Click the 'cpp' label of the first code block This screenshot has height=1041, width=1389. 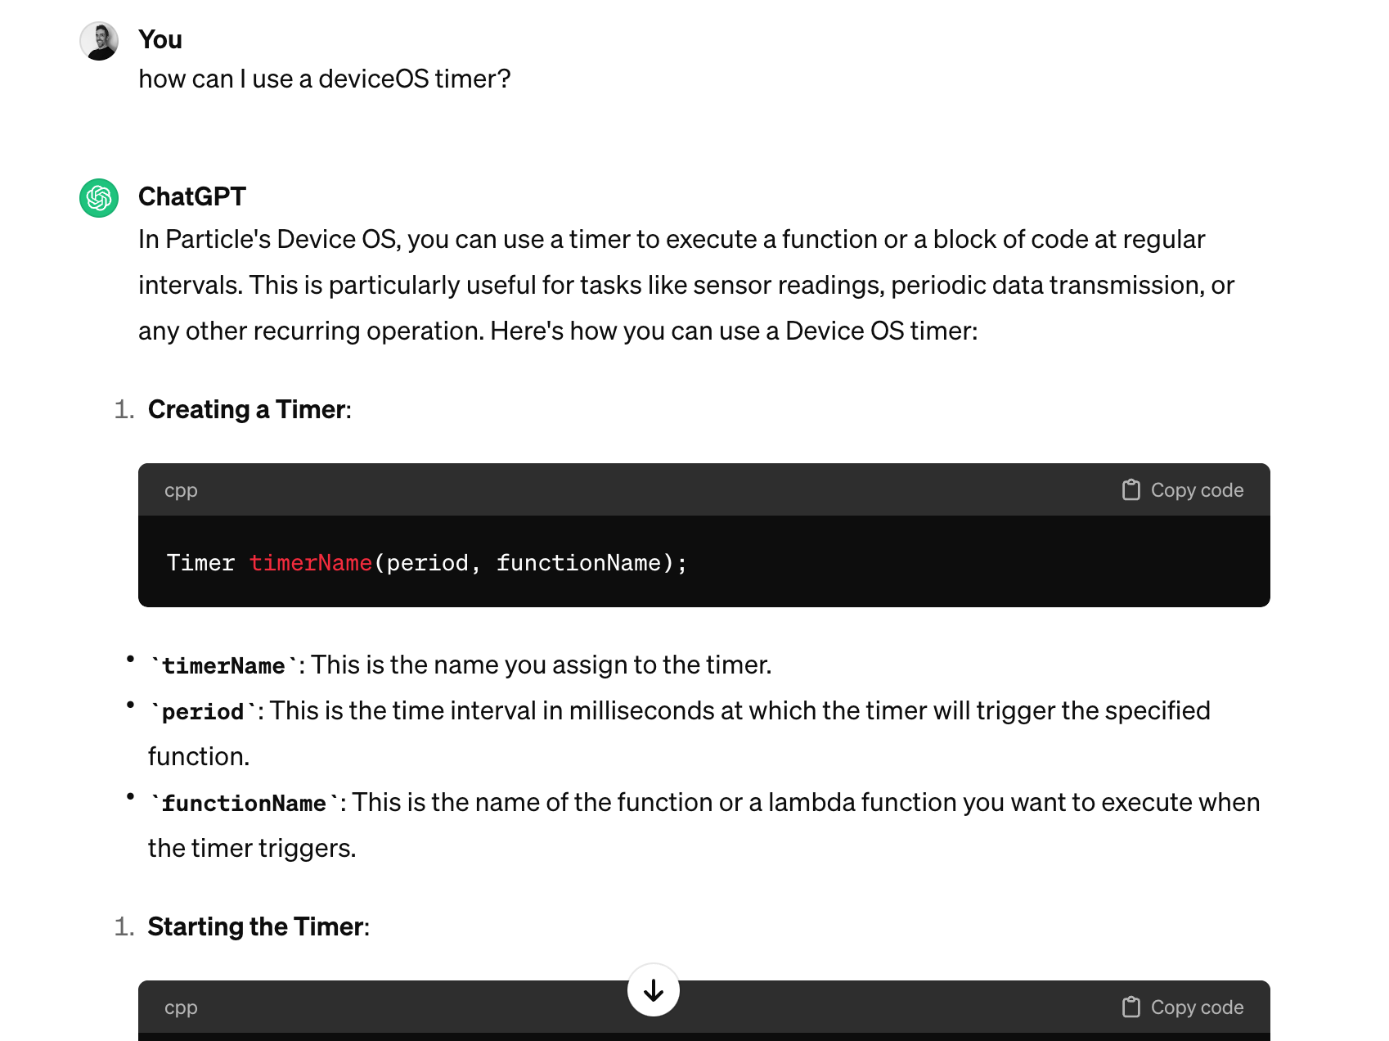click(x=181, y=490)
